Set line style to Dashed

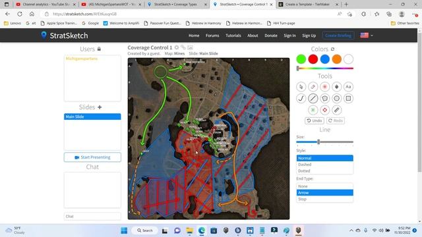[325, 165]
